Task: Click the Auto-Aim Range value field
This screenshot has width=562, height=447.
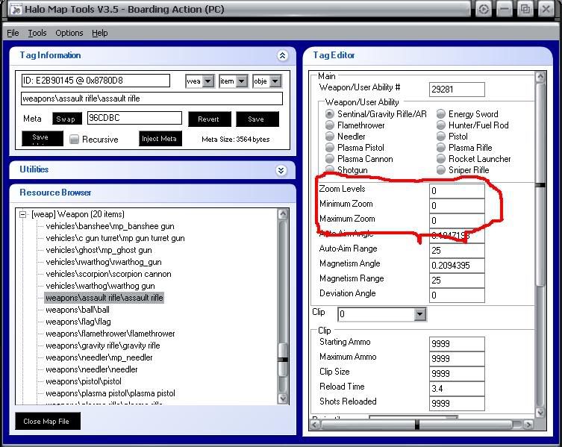Action: (x=457, y=250)
